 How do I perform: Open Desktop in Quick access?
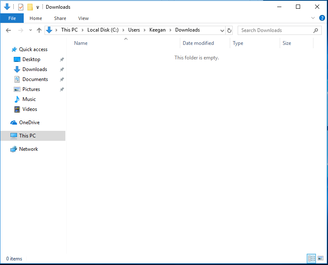[x=31, y=59]
